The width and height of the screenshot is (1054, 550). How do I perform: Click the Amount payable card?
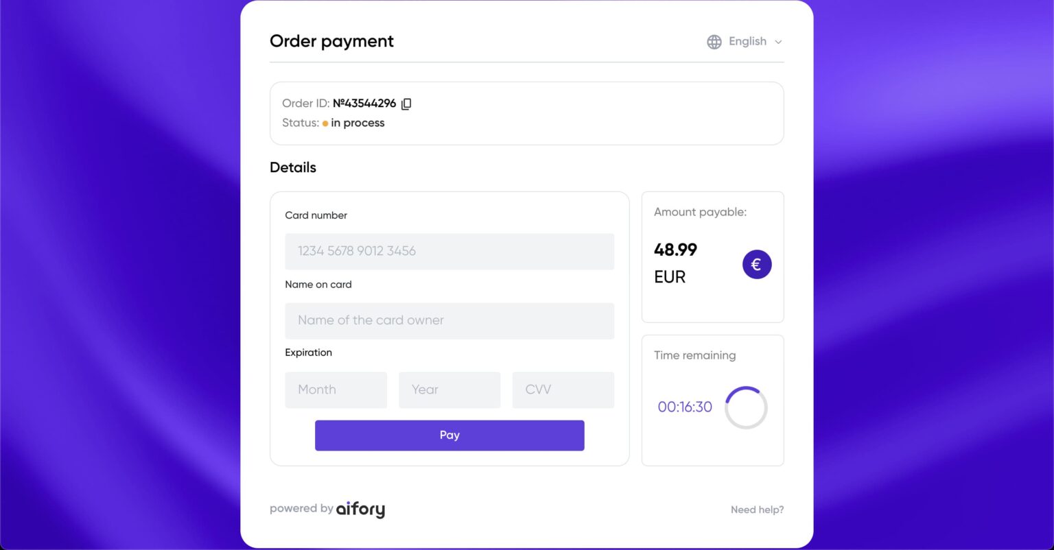(712, 256)
